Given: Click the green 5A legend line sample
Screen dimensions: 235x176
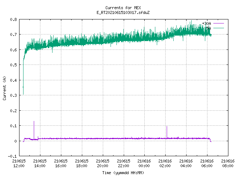Looking at the screenshot, I should (218, 28).
